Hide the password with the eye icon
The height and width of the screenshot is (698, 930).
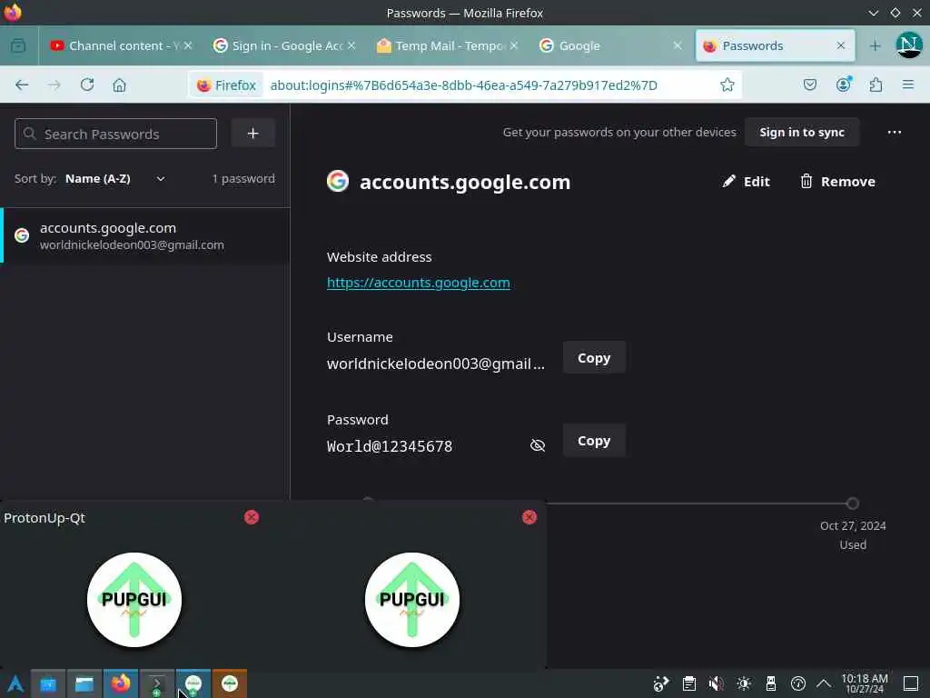538,445
